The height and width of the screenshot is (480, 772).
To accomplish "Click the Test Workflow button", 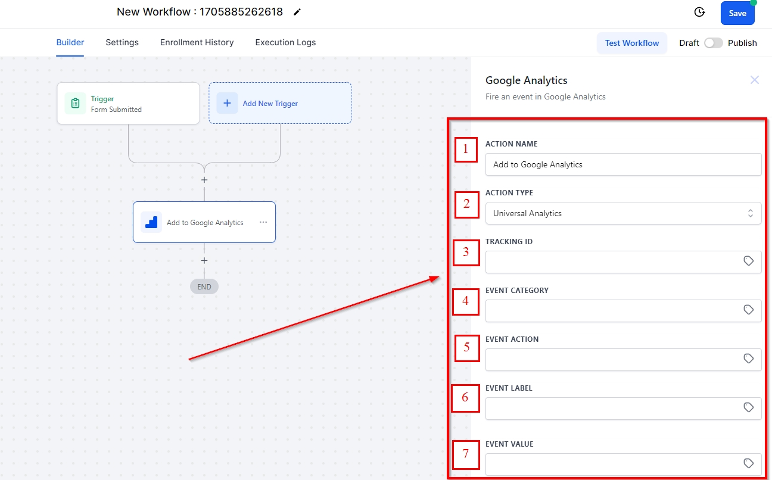I will [x=631, y=43].
